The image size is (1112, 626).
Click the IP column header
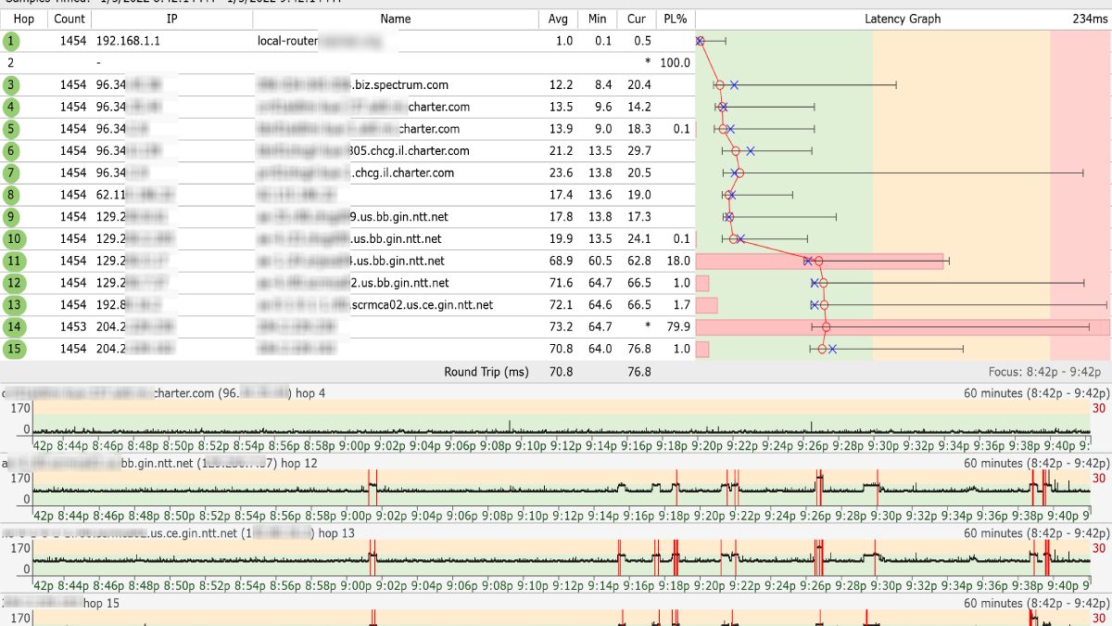pyautogui.click(x=171, y=19)
